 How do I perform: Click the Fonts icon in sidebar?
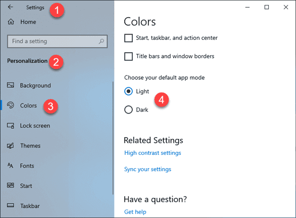(x=11, y=166)
